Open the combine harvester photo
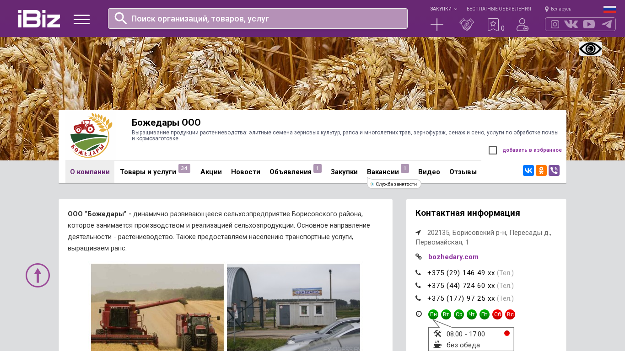Viewport: 625px width, 351px height. click(x=157, y=307)
